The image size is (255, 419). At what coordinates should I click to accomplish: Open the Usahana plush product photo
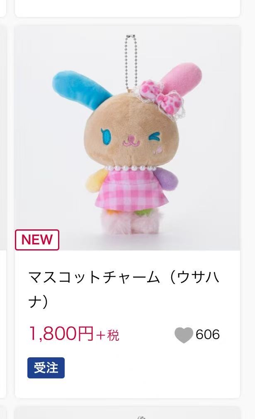[x=128, y=137]
